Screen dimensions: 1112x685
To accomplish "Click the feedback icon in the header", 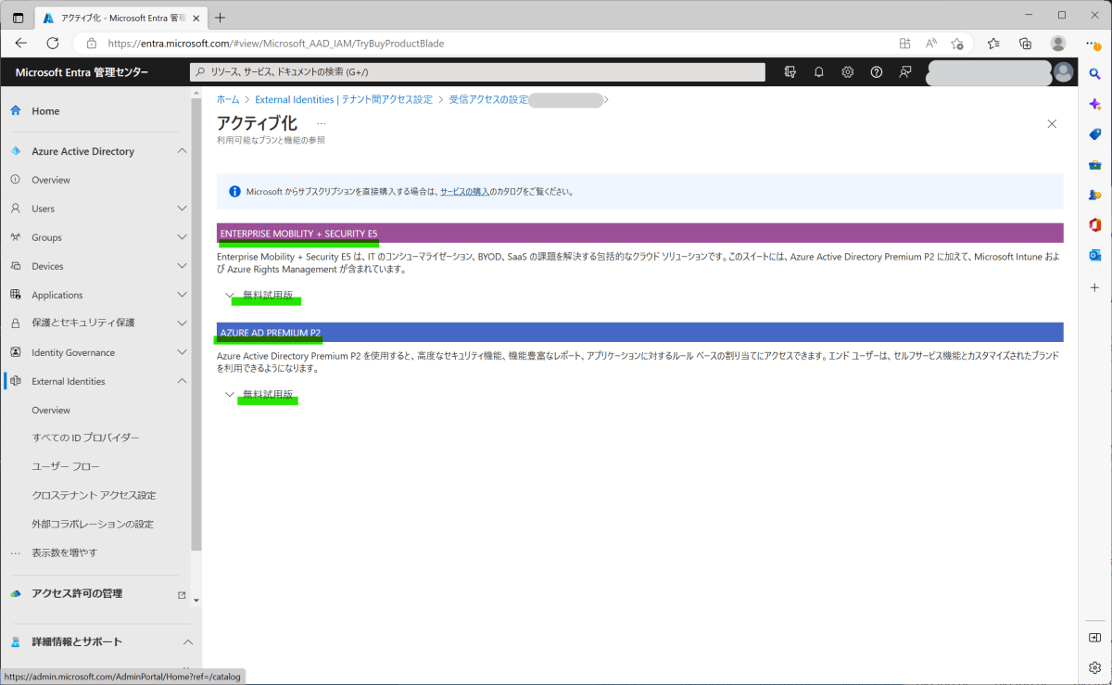I will pos(905,72).
